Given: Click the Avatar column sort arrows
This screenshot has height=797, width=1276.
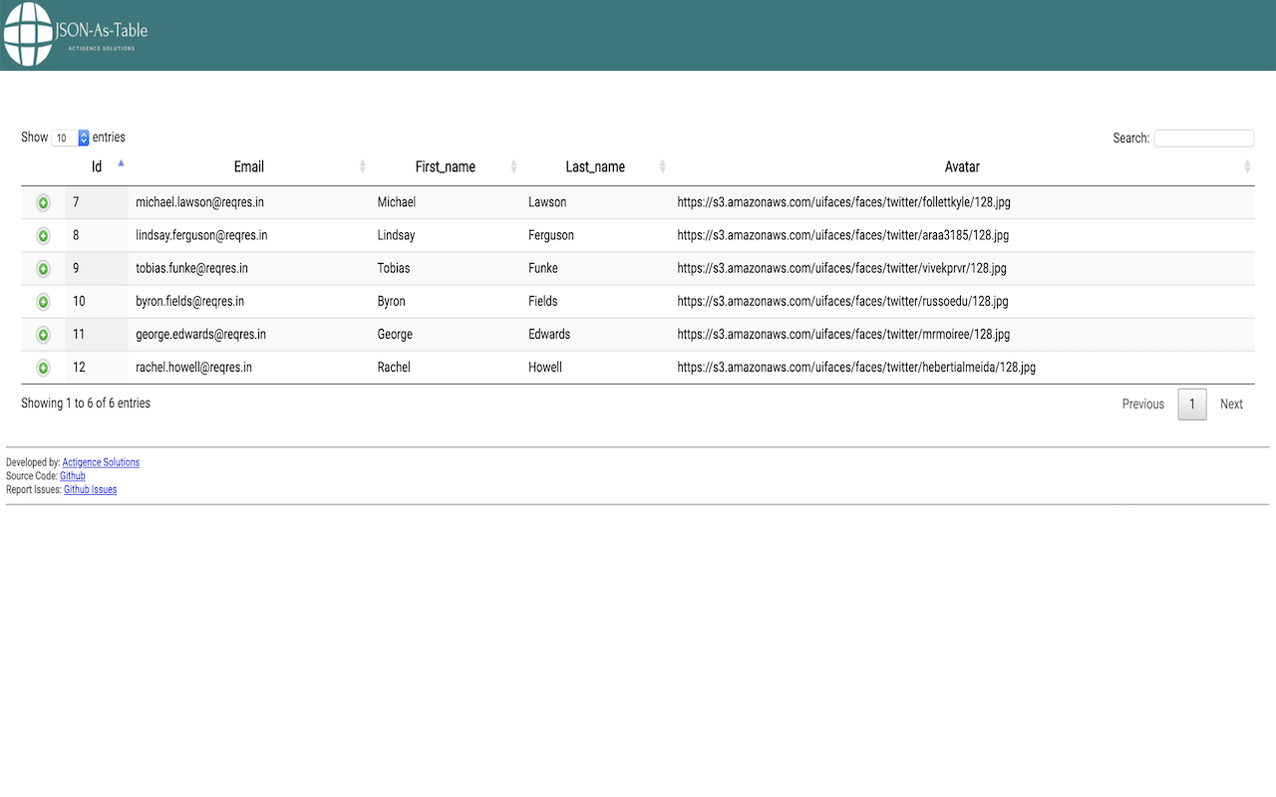Looking at the screenshot, I should (x=1246, y=166).
